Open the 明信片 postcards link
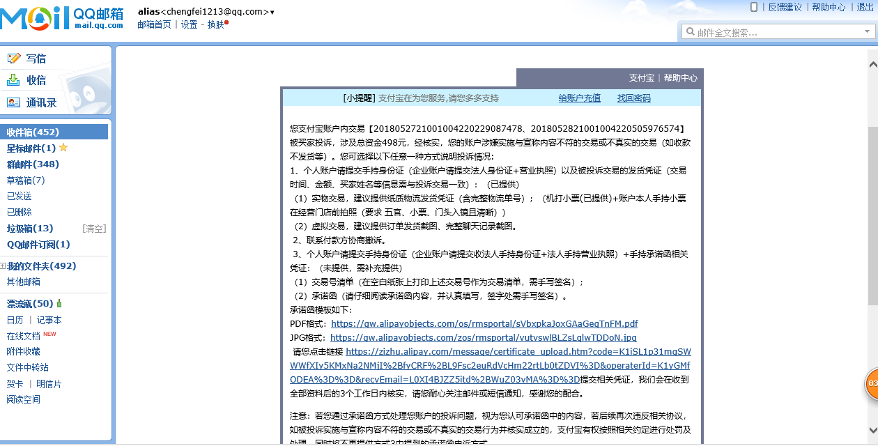The height and width of the screenshot is (446, 878). coord(49,384)
